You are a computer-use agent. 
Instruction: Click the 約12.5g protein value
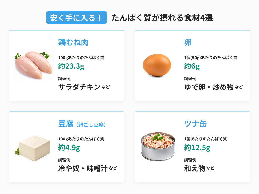[197, 148]
